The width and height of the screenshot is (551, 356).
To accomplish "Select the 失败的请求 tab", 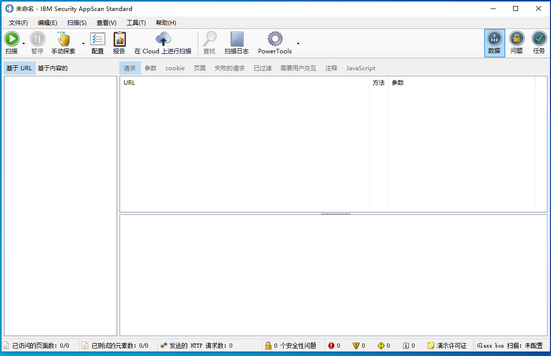I will pos(230,68).
